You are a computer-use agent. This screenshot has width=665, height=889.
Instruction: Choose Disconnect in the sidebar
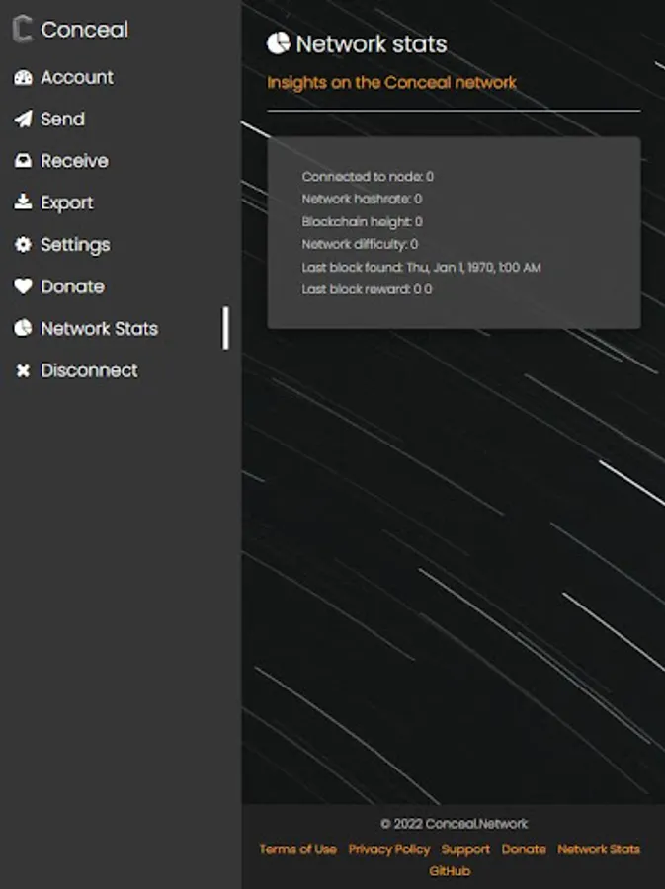point(89,370)
